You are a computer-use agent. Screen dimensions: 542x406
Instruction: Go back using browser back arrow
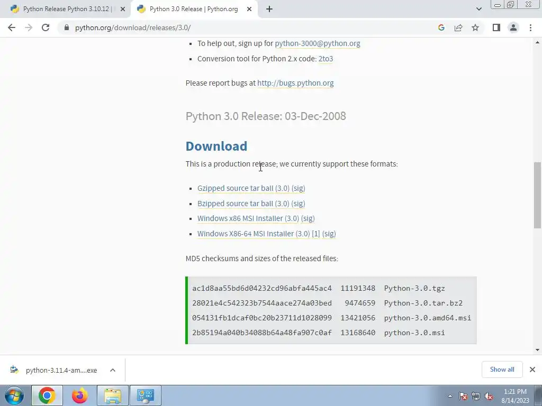point(12,27)
